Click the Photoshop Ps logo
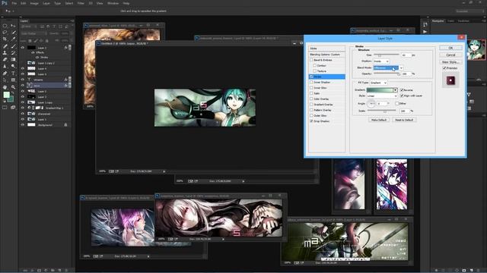The height and width of the screenshot is (273, 487). (x=5, y=3)
